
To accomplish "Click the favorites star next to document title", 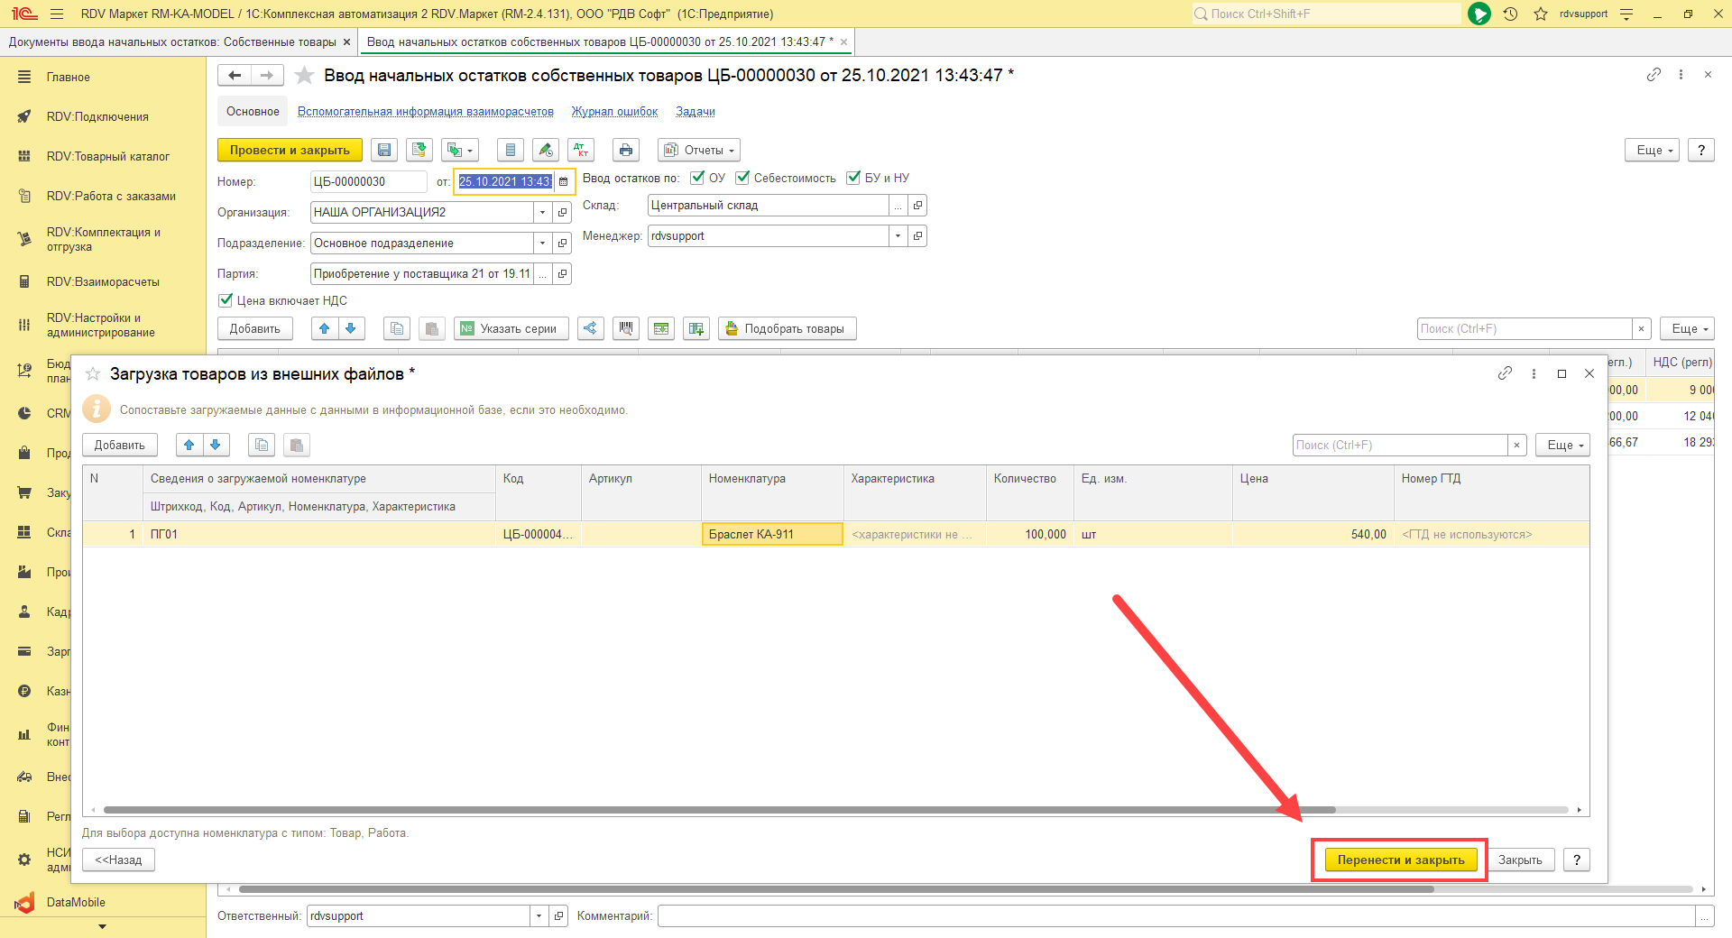I will (x=305, y=76).
